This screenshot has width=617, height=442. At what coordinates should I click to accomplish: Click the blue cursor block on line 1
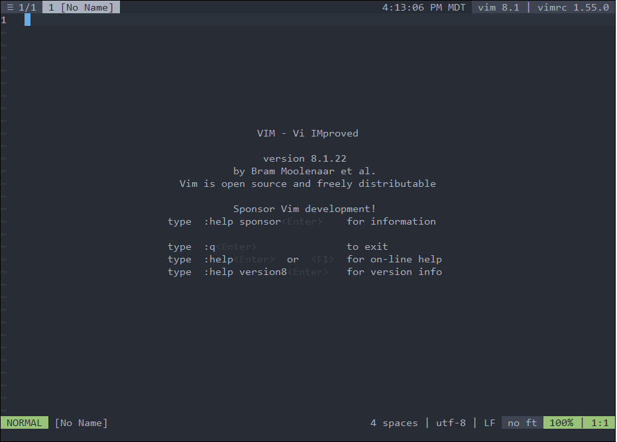[27, 20]
